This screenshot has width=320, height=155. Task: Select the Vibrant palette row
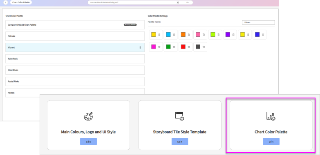point(75,47)
